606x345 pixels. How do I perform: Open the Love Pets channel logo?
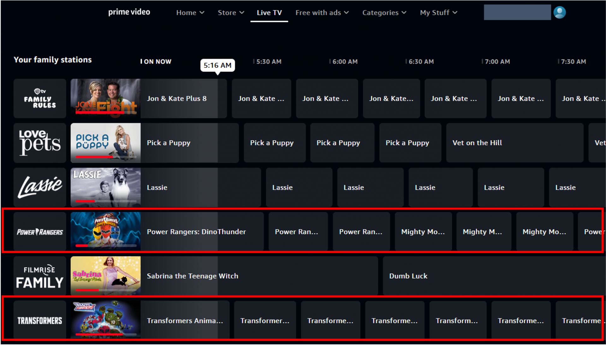40,143
